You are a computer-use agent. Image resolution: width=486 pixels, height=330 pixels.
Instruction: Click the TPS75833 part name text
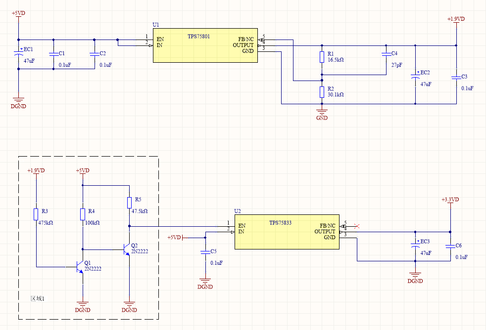pyautogui.click(x=281, y=223)
